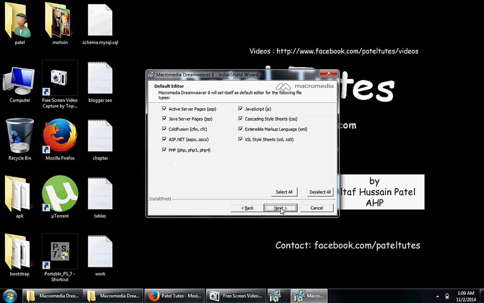Click the Select All button
The height and width of the screenshot is (303, 484).
tap(284, 192)
